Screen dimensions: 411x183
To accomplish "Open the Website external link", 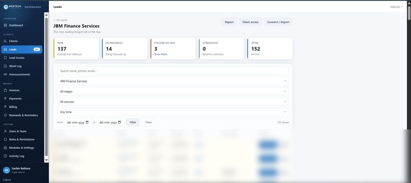I will [396, 7].
